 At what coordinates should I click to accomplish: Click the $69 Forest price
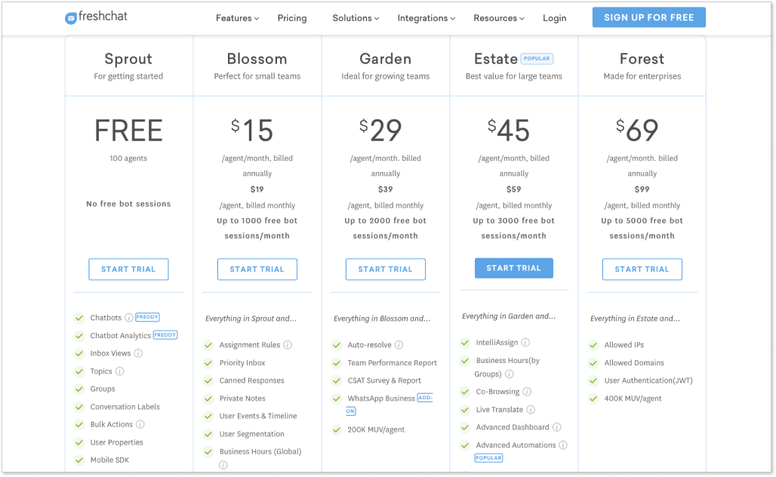(x=637, y=130)
